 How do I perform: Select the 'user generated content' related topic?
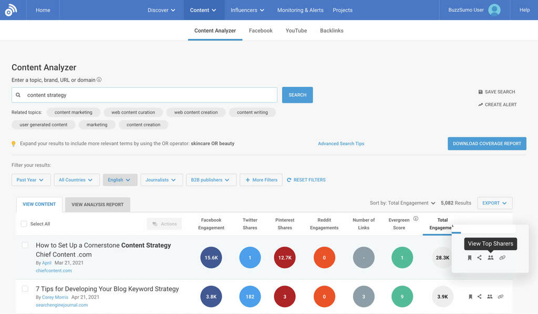click(x=43, y=125)
